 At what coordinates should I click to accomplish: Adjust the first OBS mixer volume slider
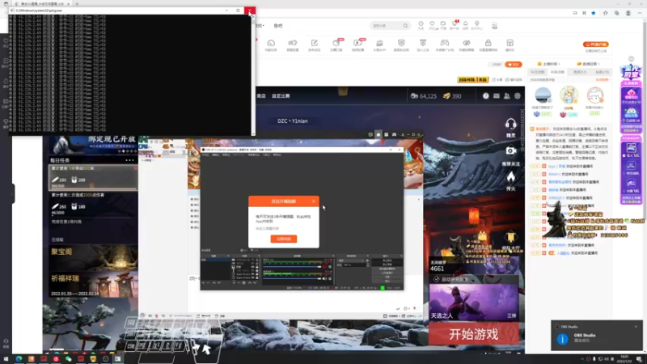[292, 267]
